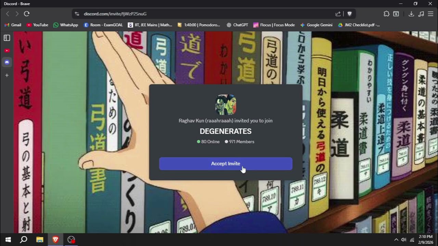Reload the Discord invite page
The height and width of the screenshot is (246, 438).
click(27, 14)
